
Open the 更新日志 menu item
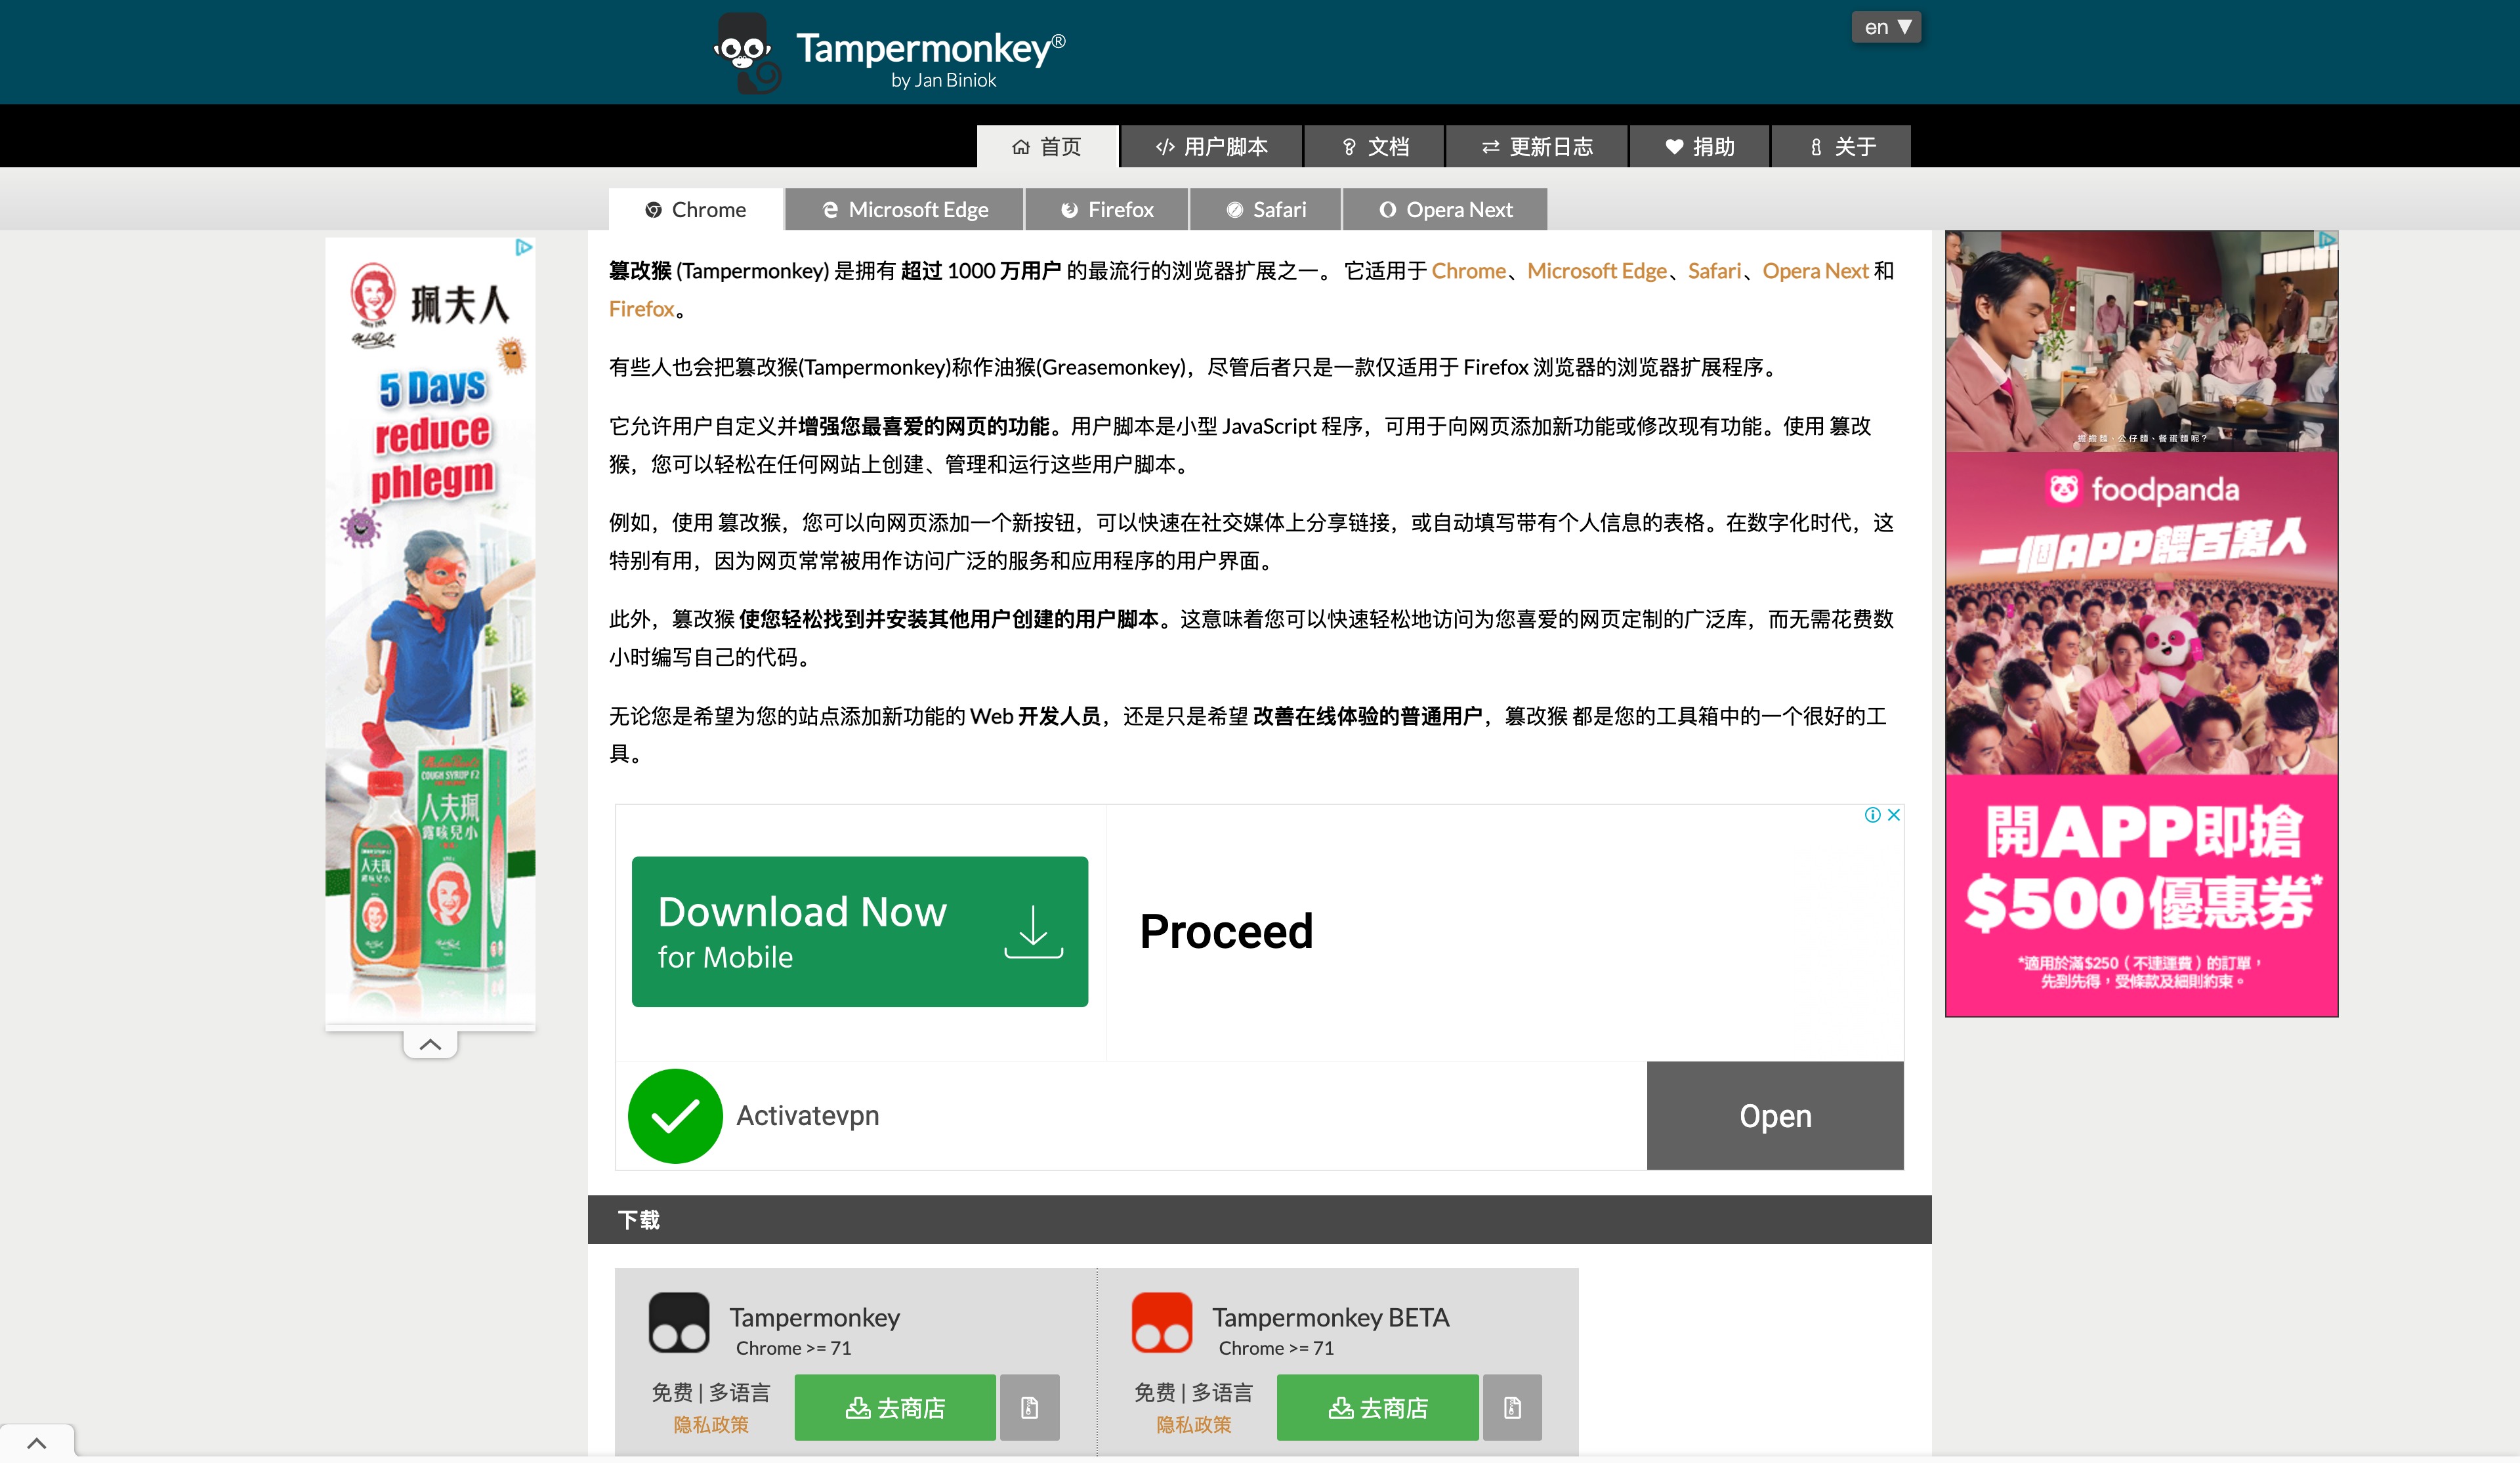pos(1537,146)
